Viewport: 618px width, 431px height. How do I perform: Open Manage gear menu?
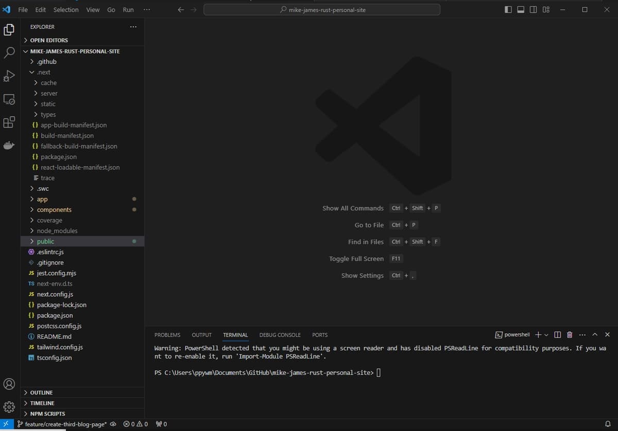[x=9, y=407]
